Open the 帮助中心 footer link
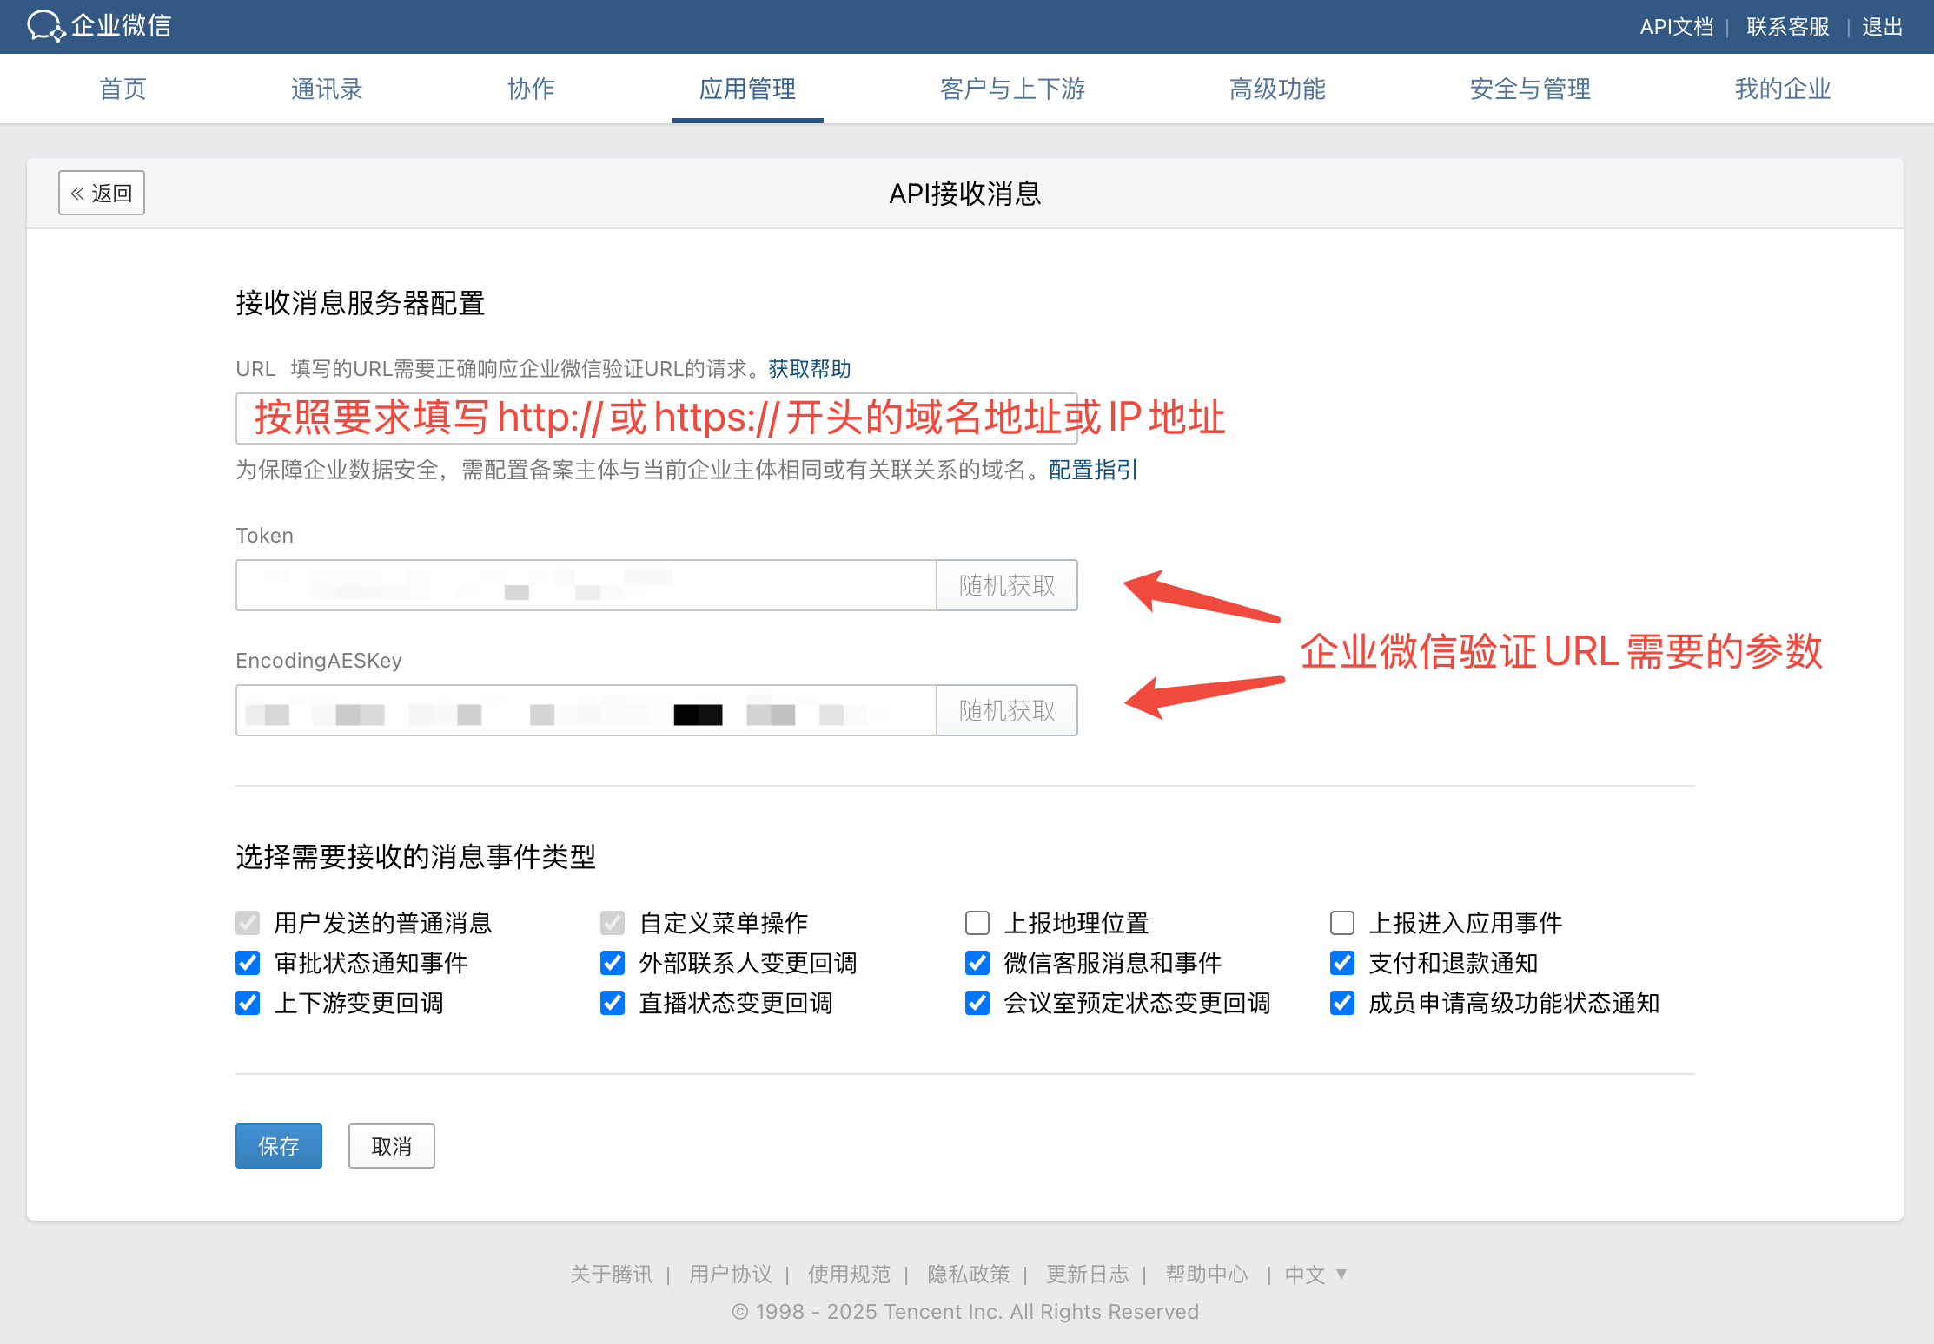Image resolution: width=1934 pixels, height=1344 pixels. [1207, 1275]
